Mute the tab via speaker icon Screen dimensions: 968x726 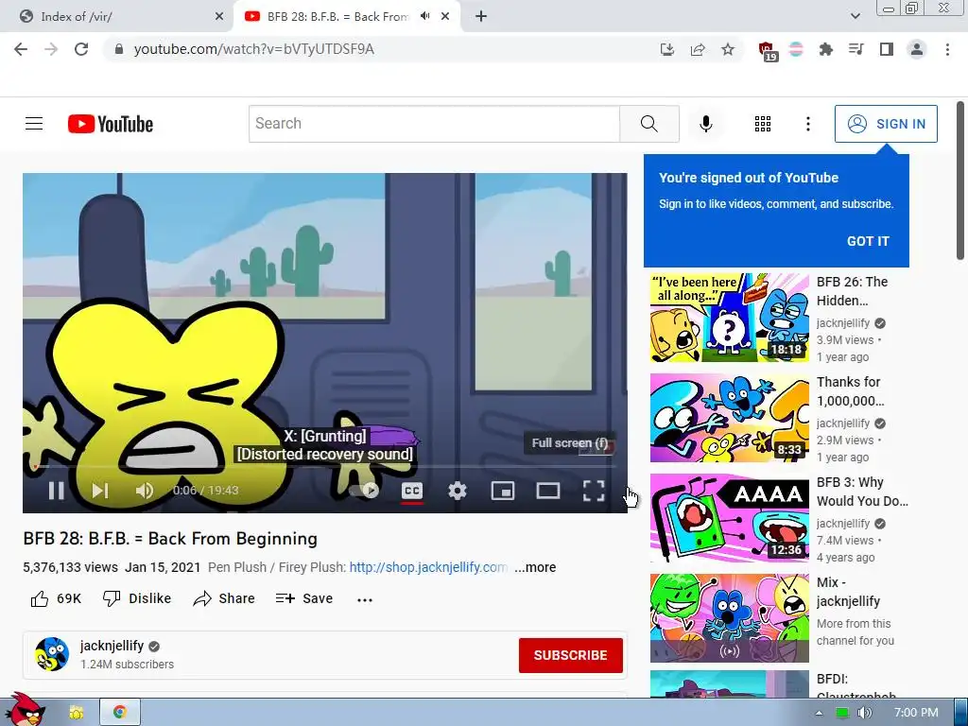(x=424, y=16)
